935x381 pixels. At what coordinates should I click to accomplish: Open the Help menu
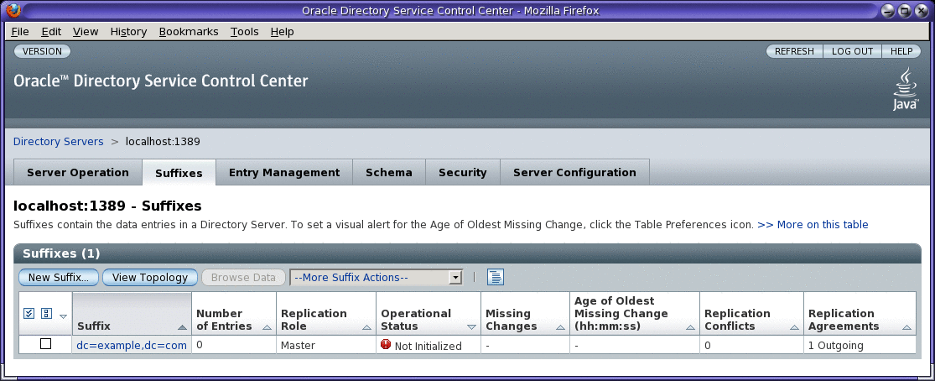pyautogui.click(x=282, y=32)
